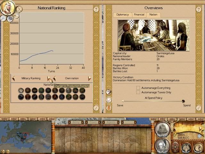Open the ship construction round button
205x154 pixels.
tap(162, 130)
